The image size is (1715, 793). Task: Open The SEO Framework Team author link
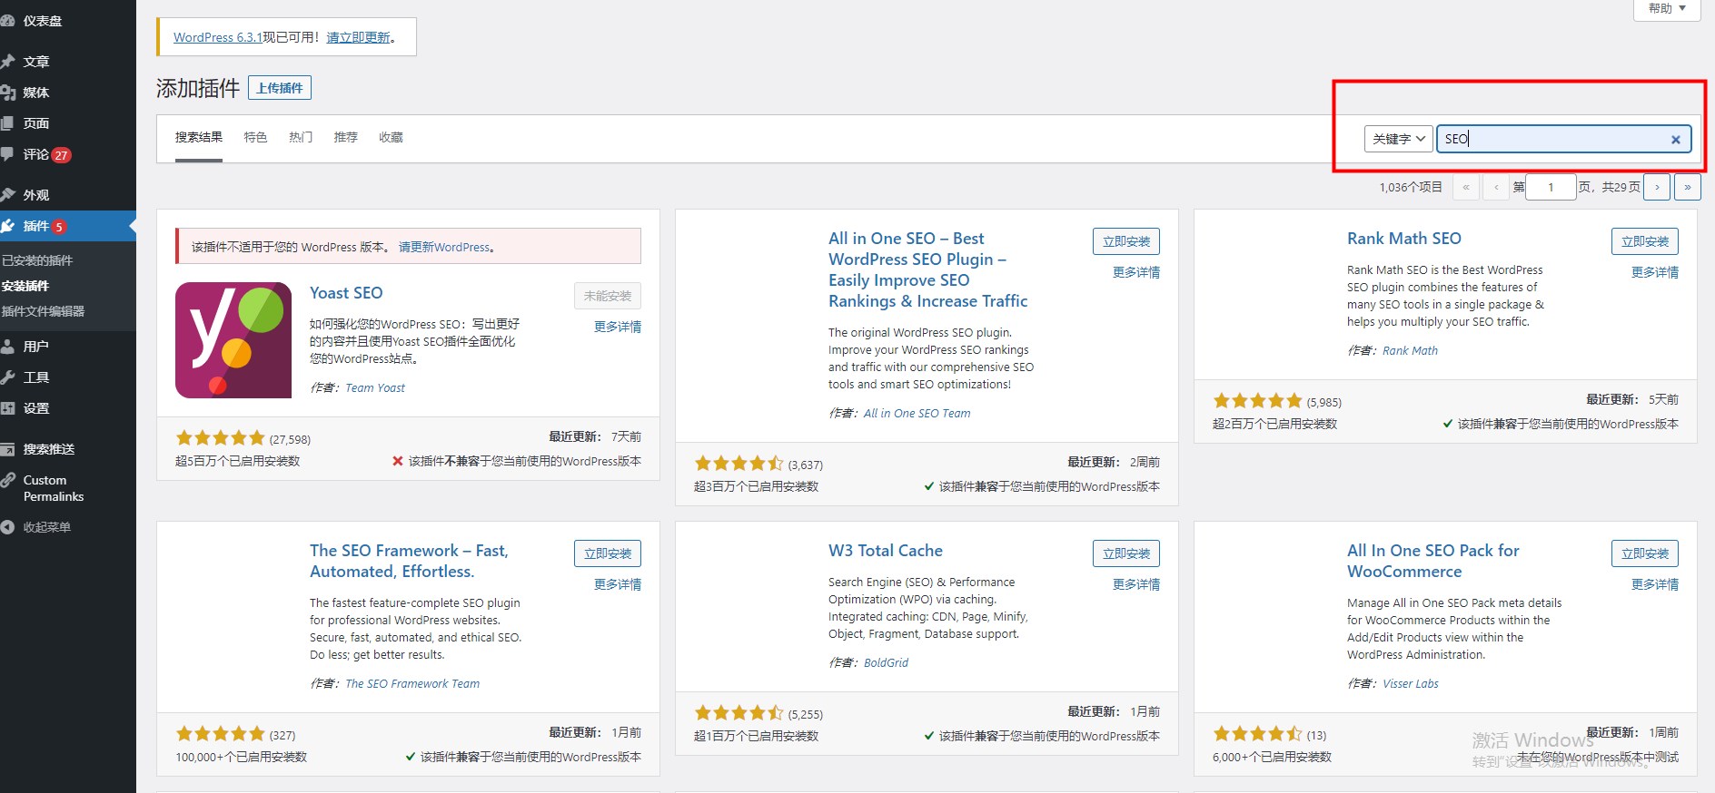[412, 683]
